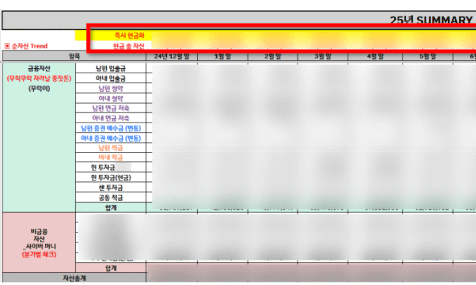The image size is (476, 285).
Task: Click the '아내 적금' row label
Action: (111, 157)
